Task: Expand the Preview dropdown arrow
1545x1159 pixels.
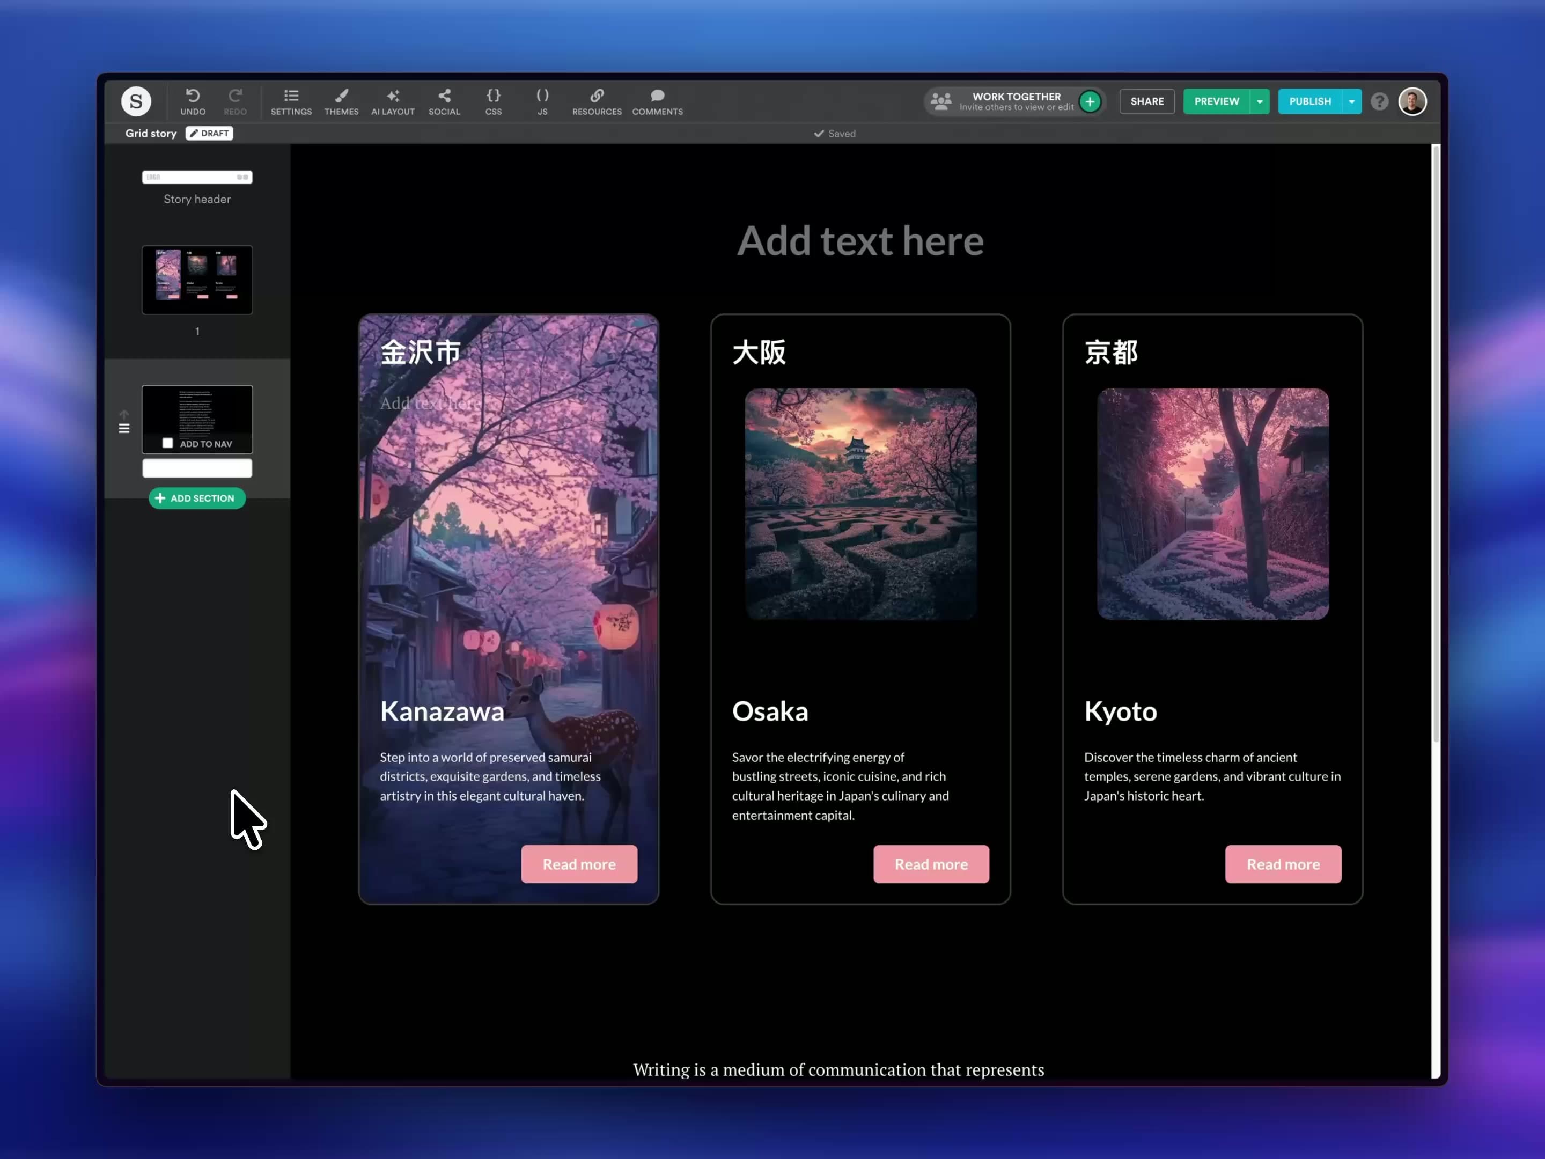Action: click(1259, 102)
